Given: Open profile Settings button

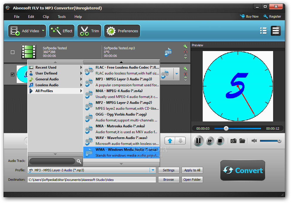Looking at the screenshot, I should click(169, 170).
